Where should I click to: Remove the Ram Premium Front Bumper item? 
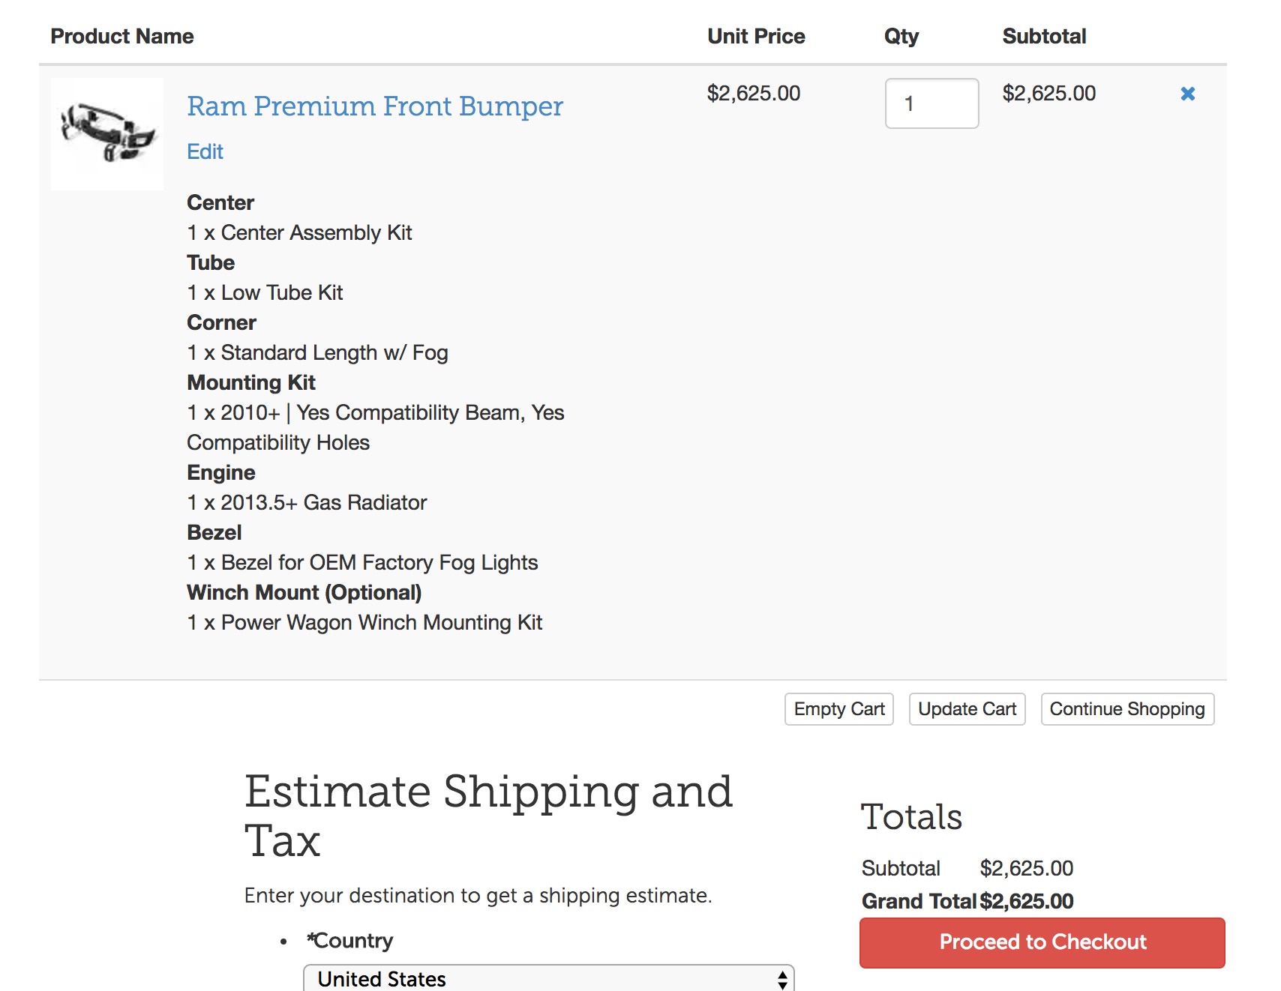[x=1187, y=94]
